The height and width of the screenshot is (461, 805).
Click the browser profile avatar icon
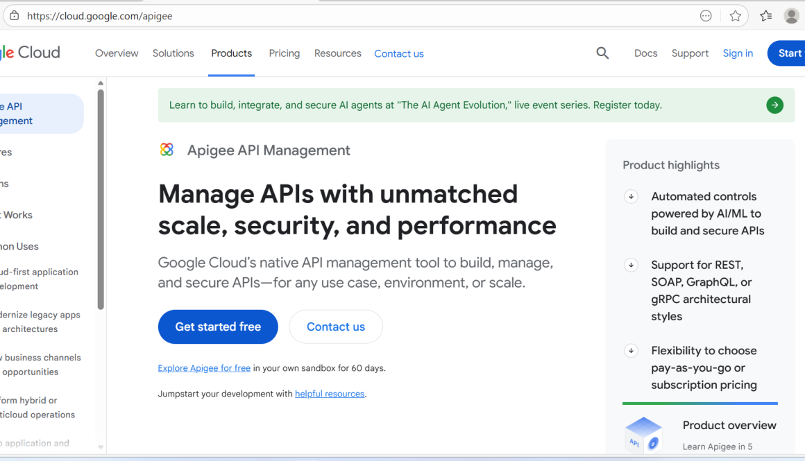point(791,15)
